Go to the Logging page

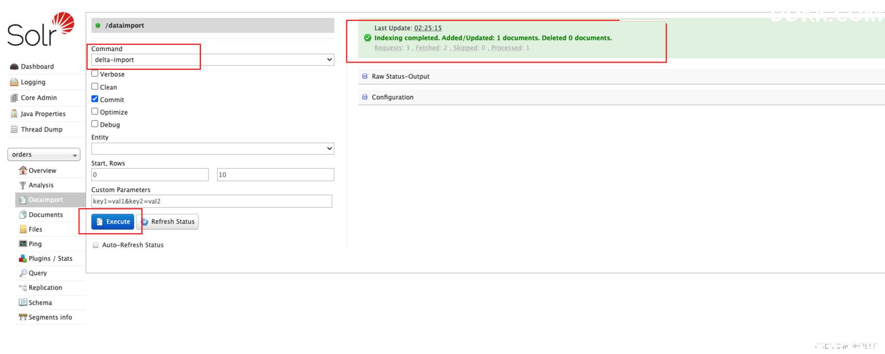(x=33, y=82)
